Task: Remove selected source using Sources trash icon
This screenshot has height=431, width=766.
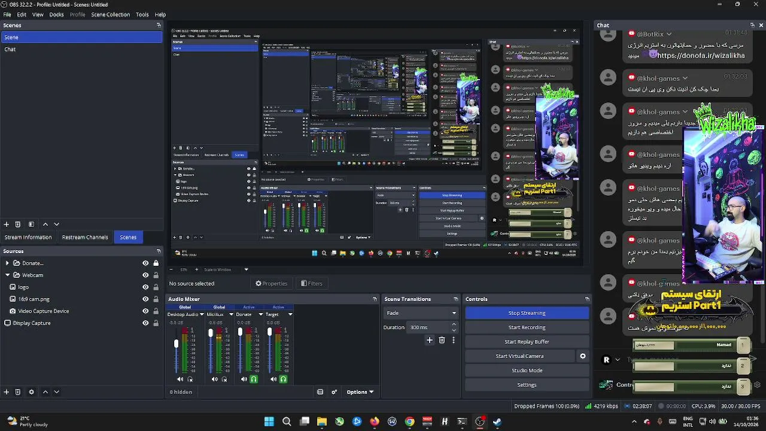Action: pyautogui.click(x=17, y=392)
